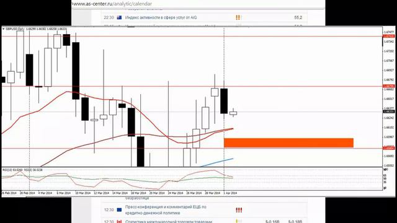Click the 55,2 value in the calendar

298,17
